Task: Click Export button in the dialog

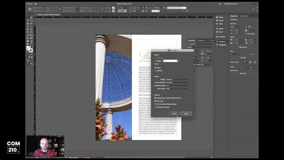Action: pos(186,114)
